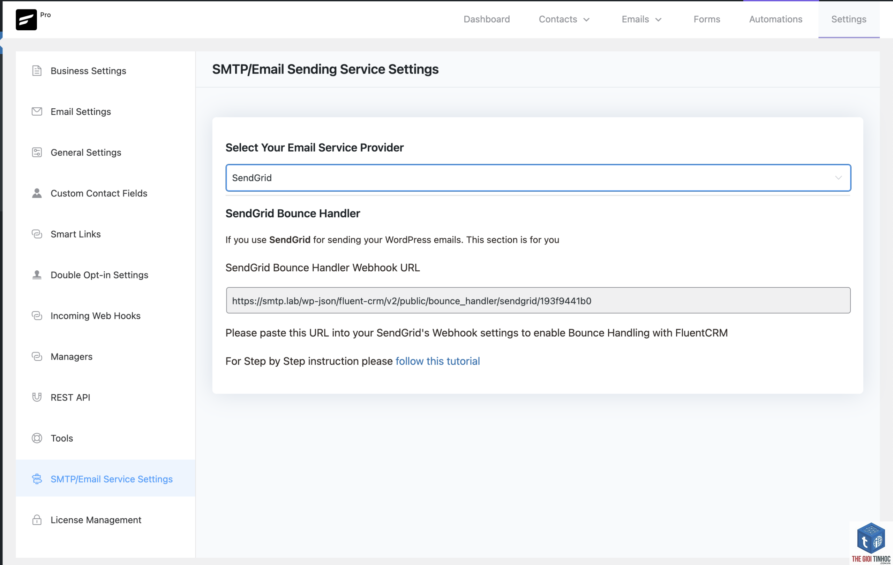Select the Settings tab
This screenshot has width=893, height=565.
tap(848, 19)
